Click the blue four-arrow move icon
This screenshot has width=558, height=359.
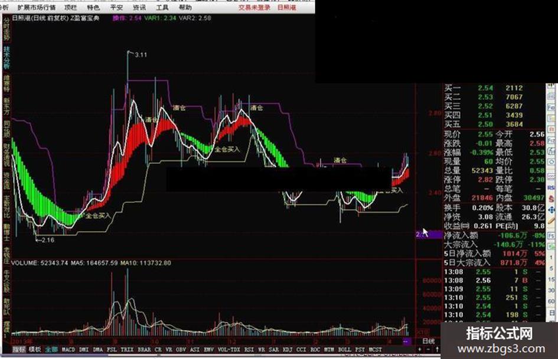pyautogui.click(x=552, y=210)
